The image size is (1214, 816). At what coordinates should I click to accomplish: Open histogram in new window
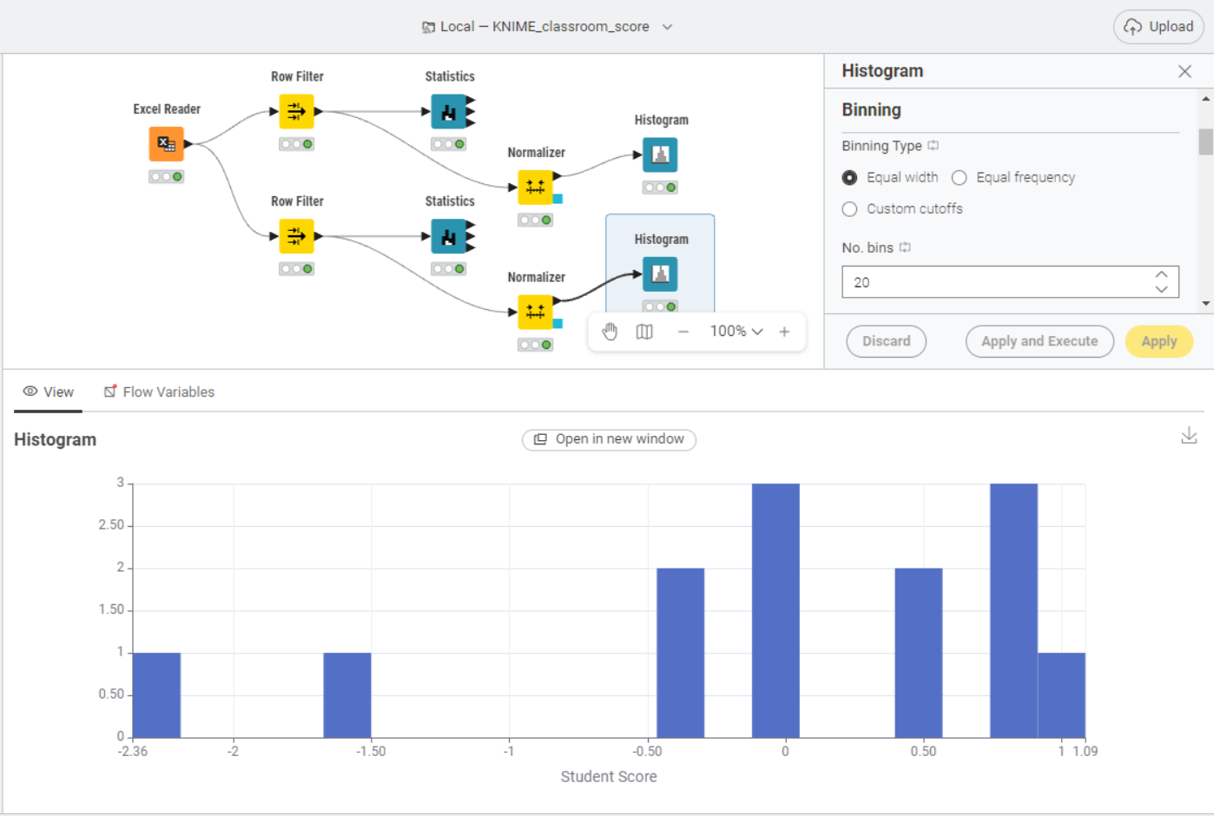(x=609, y=439)
